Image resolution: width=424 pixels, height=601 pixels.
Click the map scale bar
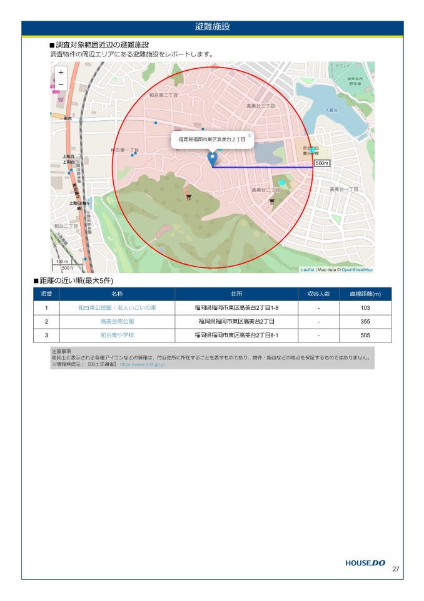[63, 264]
